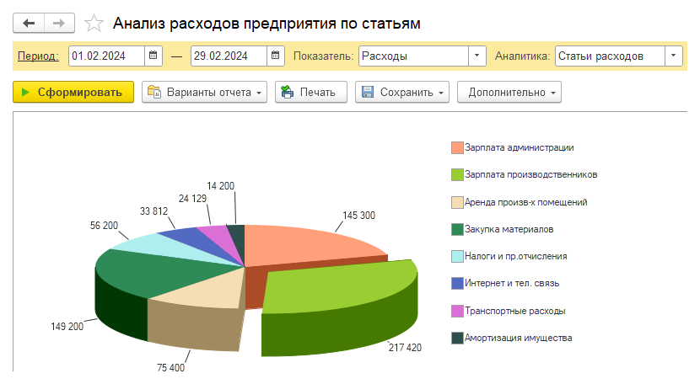The image size is (700, 384).
Task: Expand the Показатель dropdown arrow
Action: [477, 56]
